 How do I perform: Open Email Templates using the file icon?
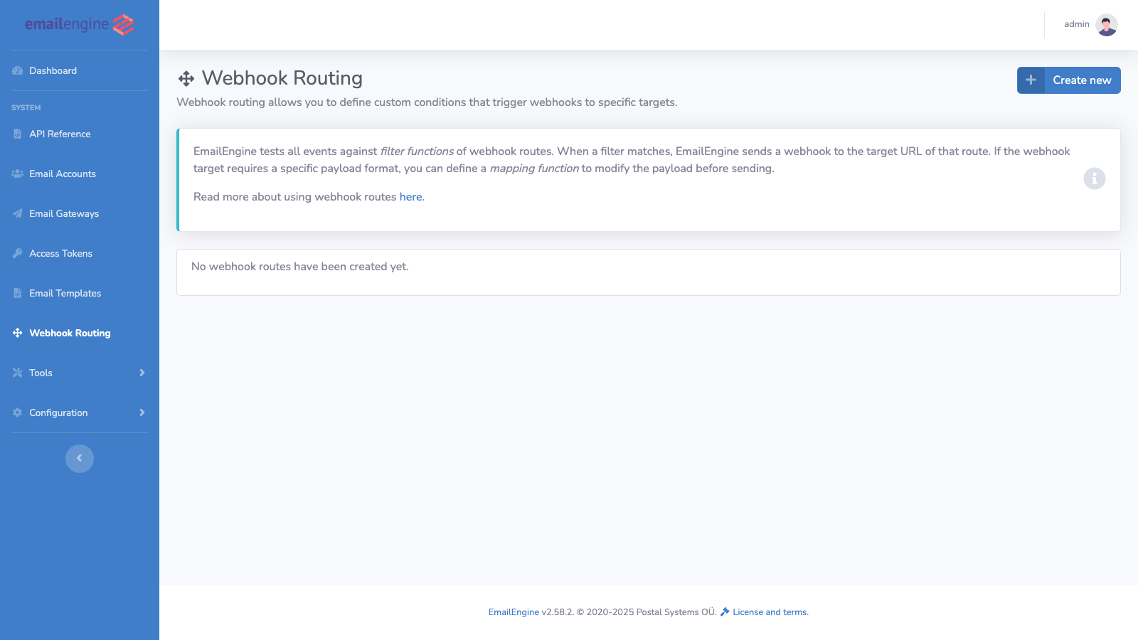point(16,293)
